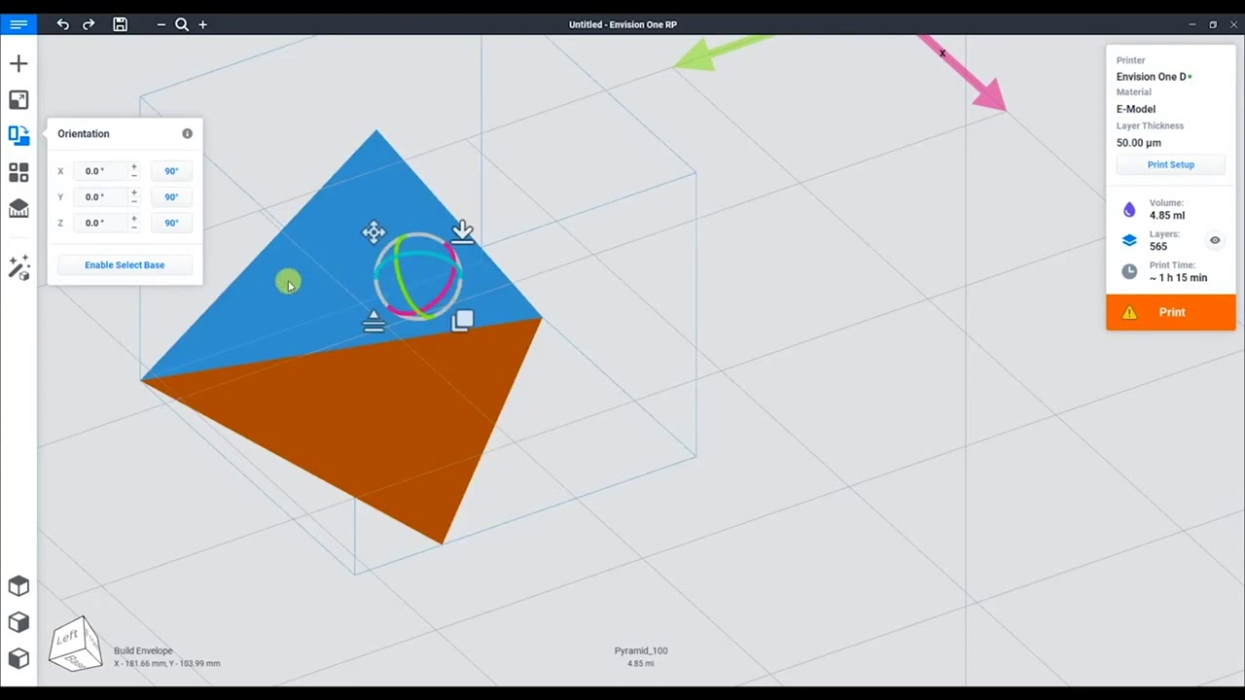Click the Layers stack icon
This screenshot has height=700, width=1245.
[1129, 240]
